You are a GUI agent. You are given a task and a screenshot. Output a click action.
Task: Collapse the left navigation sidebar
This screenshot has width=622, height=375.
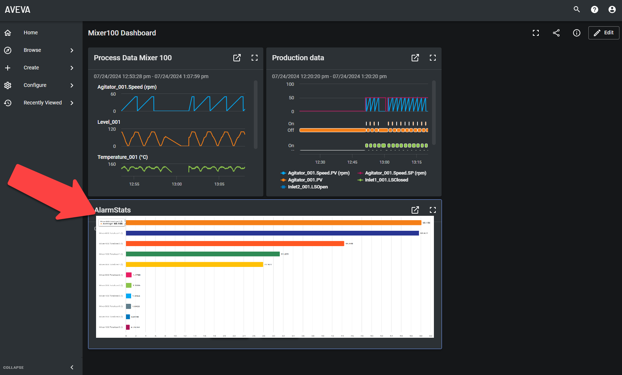(72, 367)
